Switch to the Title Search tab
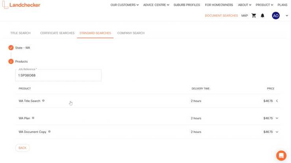The width and height of the screenshot is (291, 163). pyautogui.click(x=20, y=33)
